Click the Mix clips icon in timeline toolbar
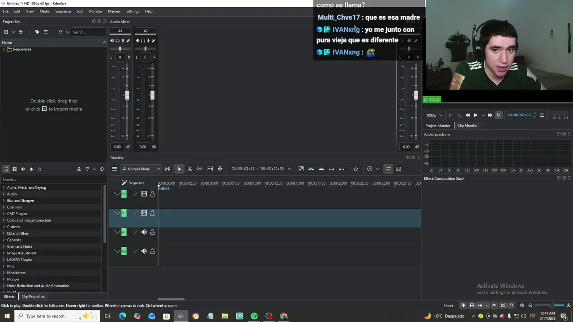This screenshot has height=322, width=573. (x=301, y=169)
